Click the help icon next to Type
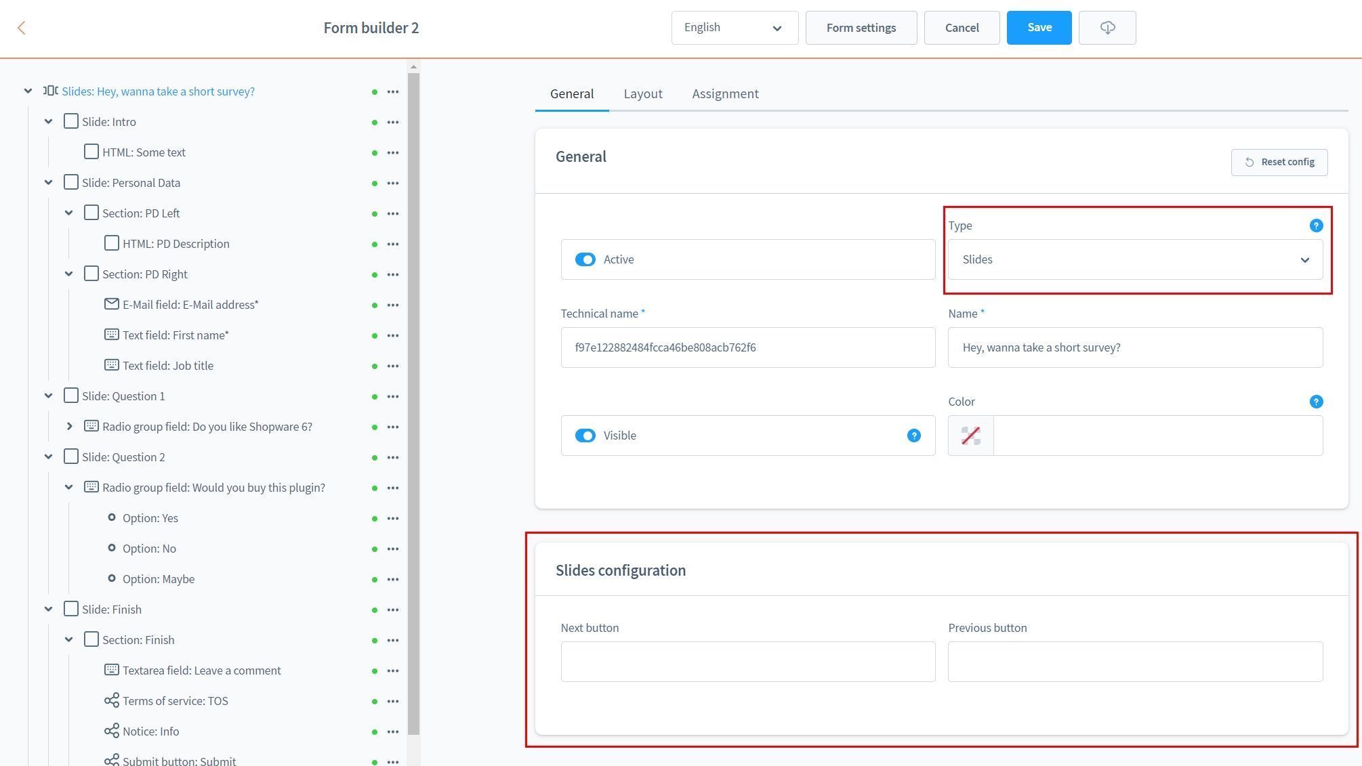This screenshot has height=766, width=1362. [x=1315, y=226]
